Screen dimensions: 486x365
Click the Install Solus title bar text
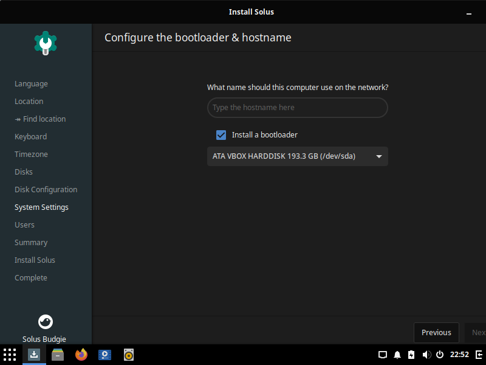tap(252, 12)
